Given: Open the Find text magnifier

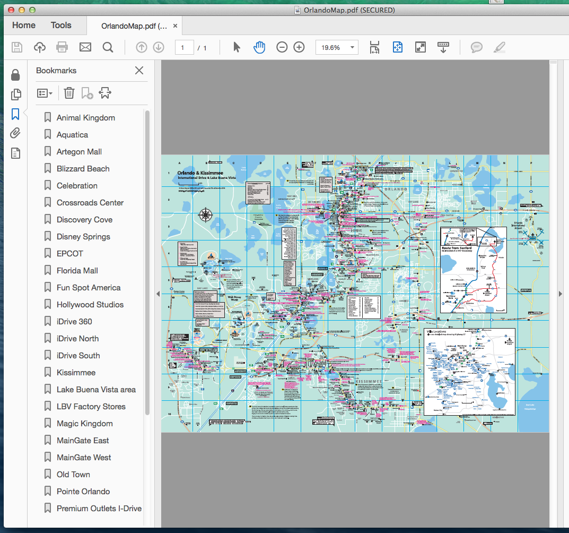Looking at the screenshot, I should (108, 47).
